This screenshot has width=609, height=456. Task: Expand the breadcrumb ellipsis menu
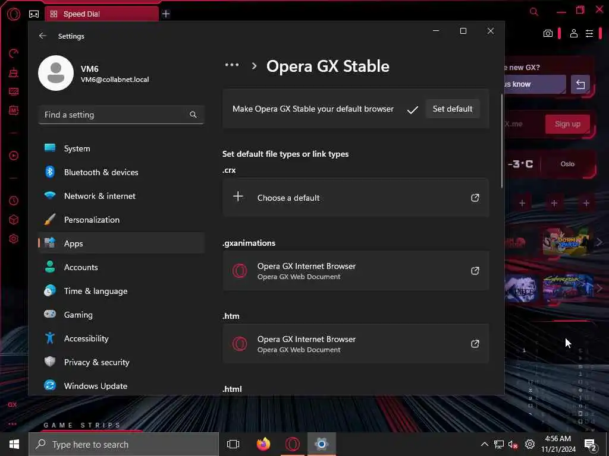tap(232, 65)
